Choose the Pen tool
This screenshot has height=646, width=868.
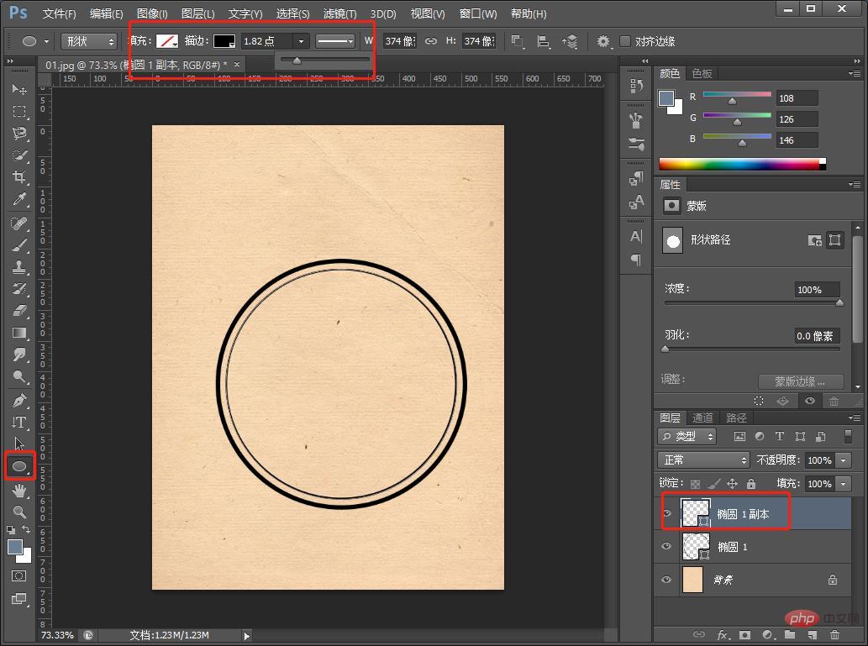point(19,400)
